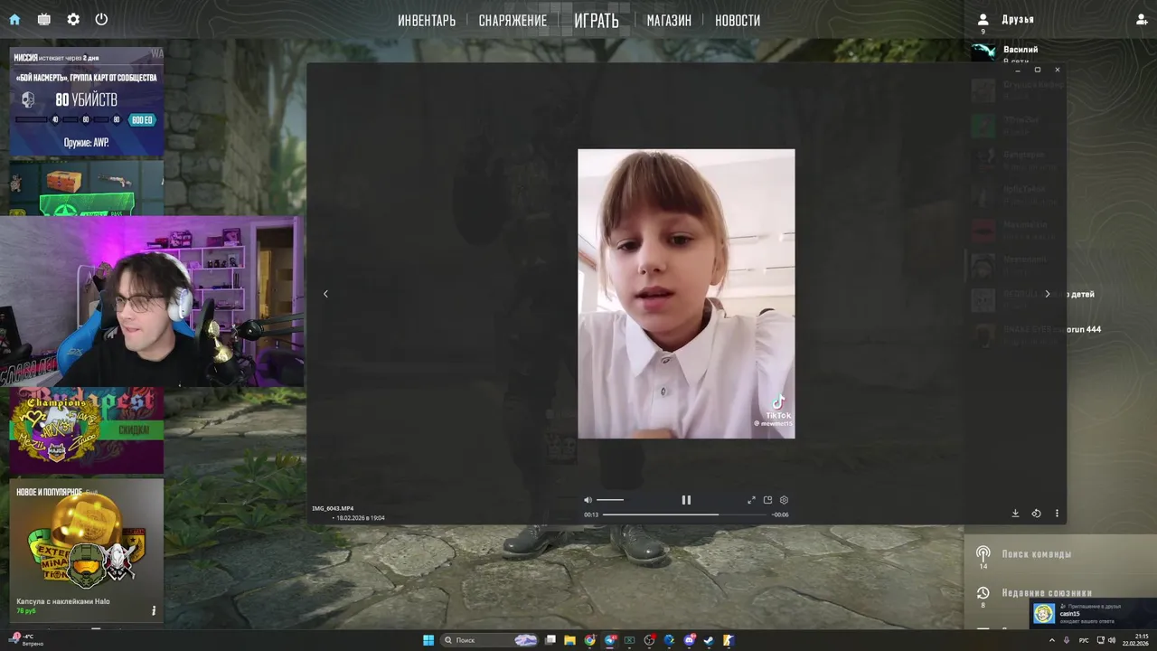Expand hidden system tray icons chevron

(1051, 640)
